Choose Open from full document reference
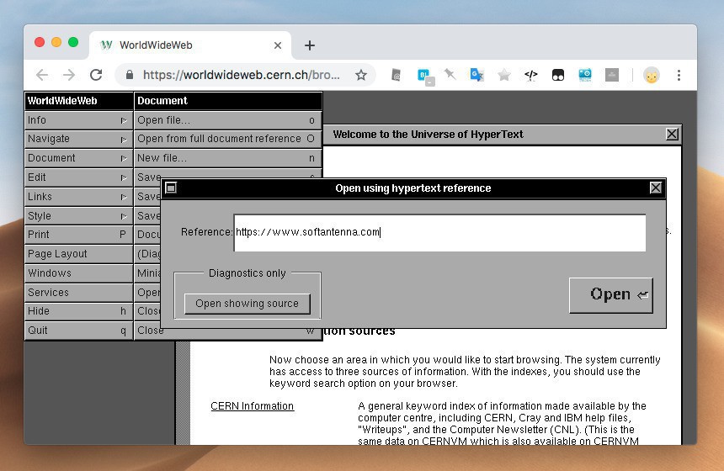 coord(228,139)
